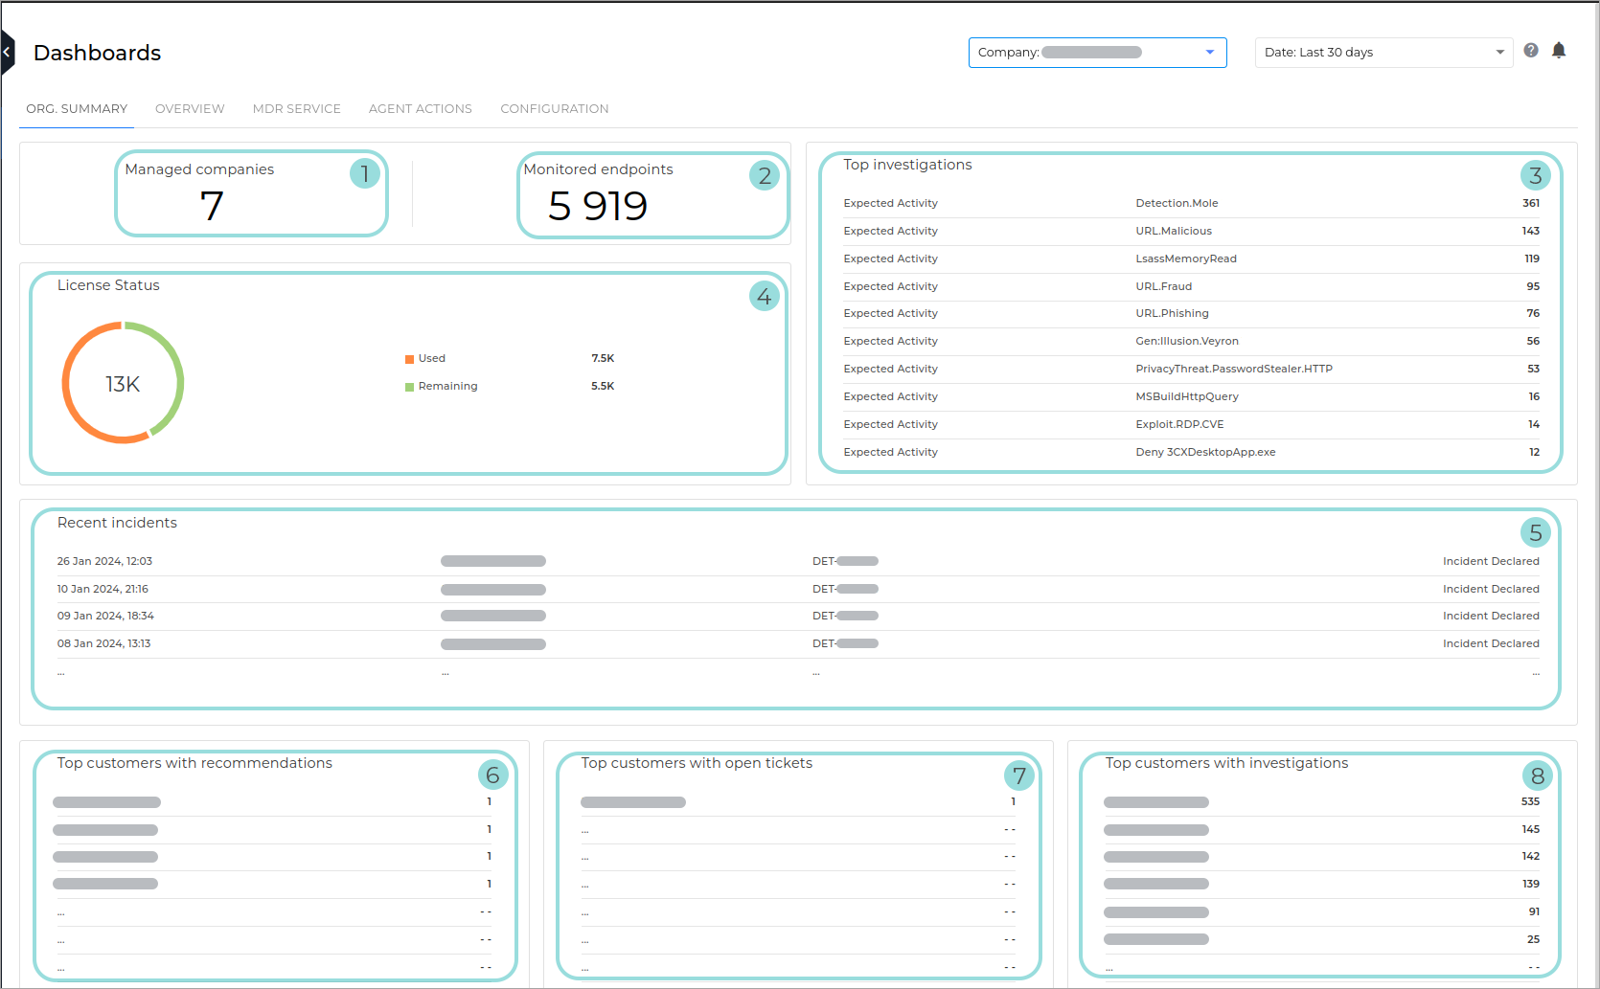
Task: Select the AGENT ACTIONS tab
Action: point(420,108)
